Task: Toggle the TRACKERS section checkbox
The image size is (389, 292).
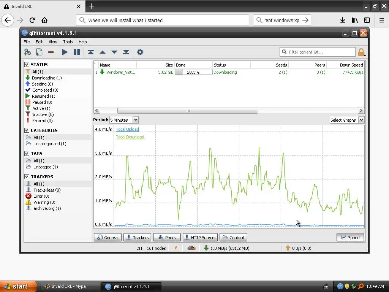Action: (x=27, y=176)
